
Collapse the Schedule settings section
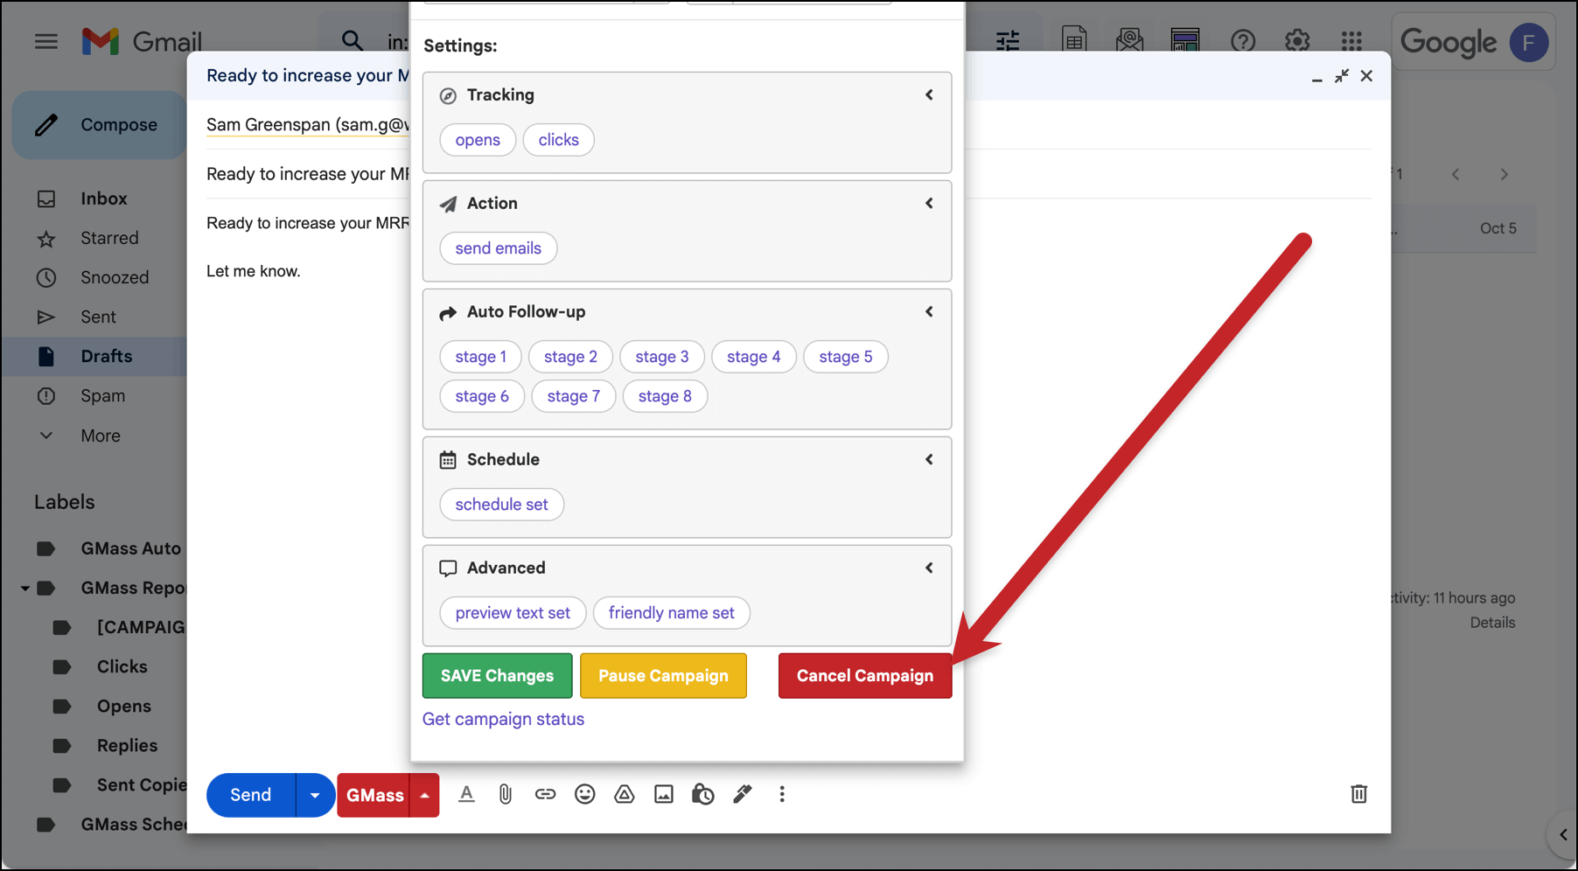929,459
